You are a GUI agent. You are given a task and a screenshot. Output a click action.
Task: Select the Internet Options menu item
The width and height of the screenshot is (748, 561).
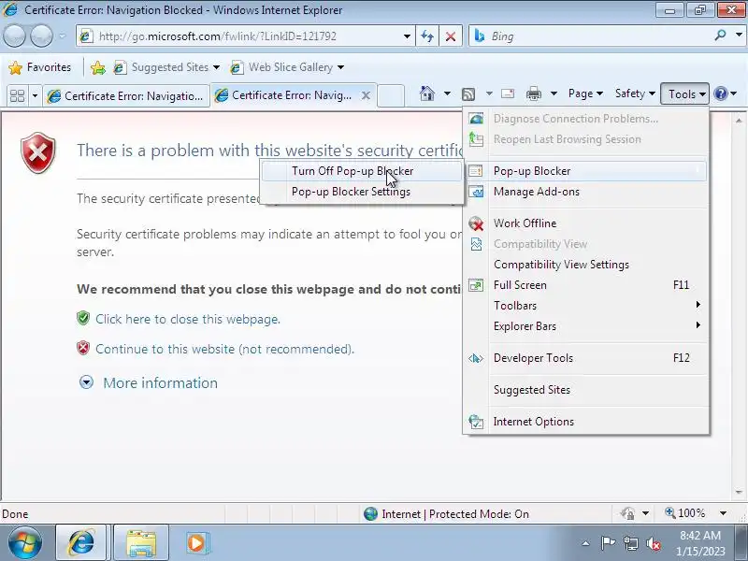585,422
